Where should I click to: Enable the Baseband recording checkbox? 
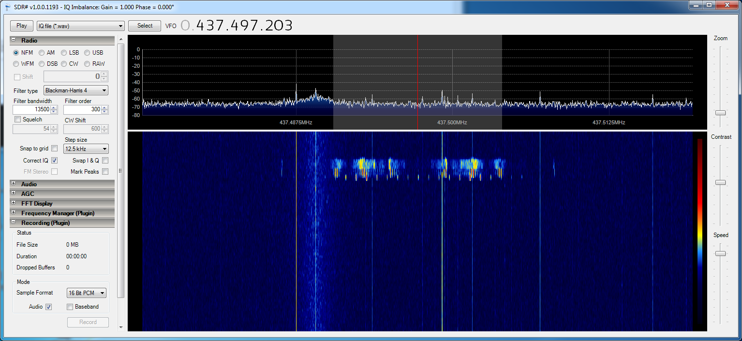70,307
